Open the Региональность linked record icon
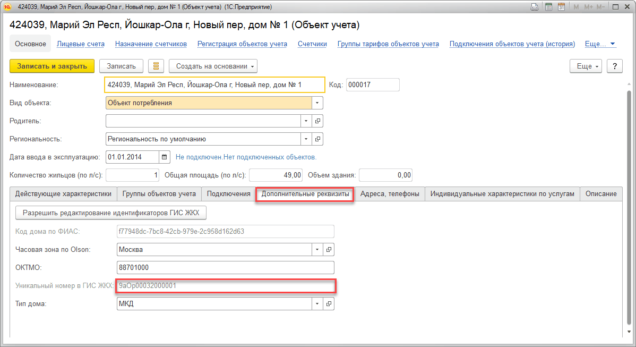636x347 pixels. coord(317,139)
